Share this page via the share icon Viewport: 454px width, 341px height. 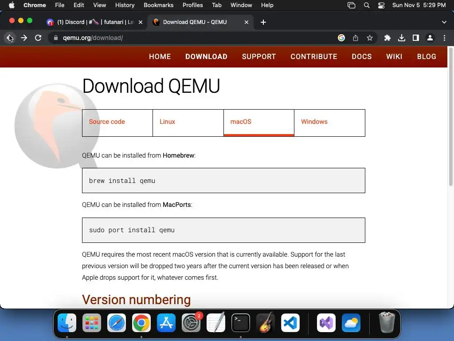coord(356,38)
